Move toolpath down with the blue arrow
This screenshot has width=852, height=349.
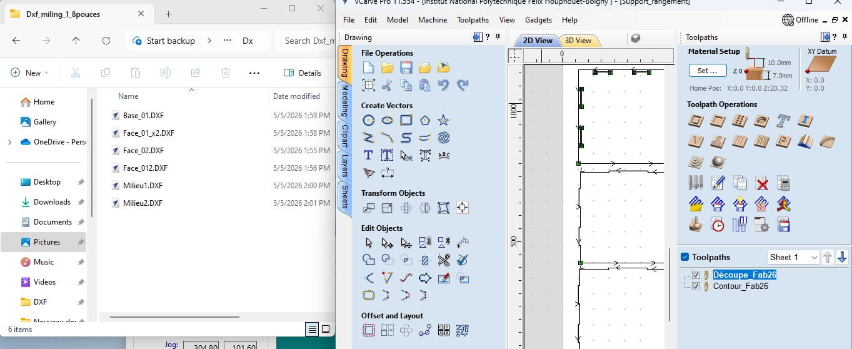click(x=842, y=257)
